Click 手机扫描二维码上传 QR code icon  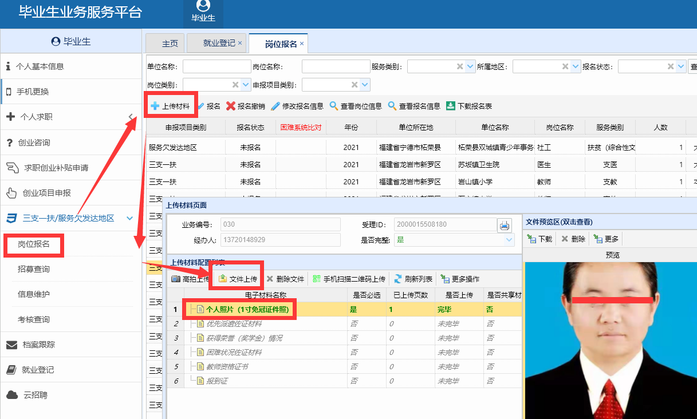(317, 279)
